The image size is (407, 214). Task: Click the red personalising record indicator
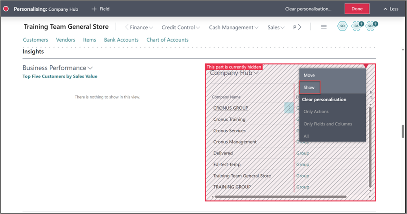point(6,9)
